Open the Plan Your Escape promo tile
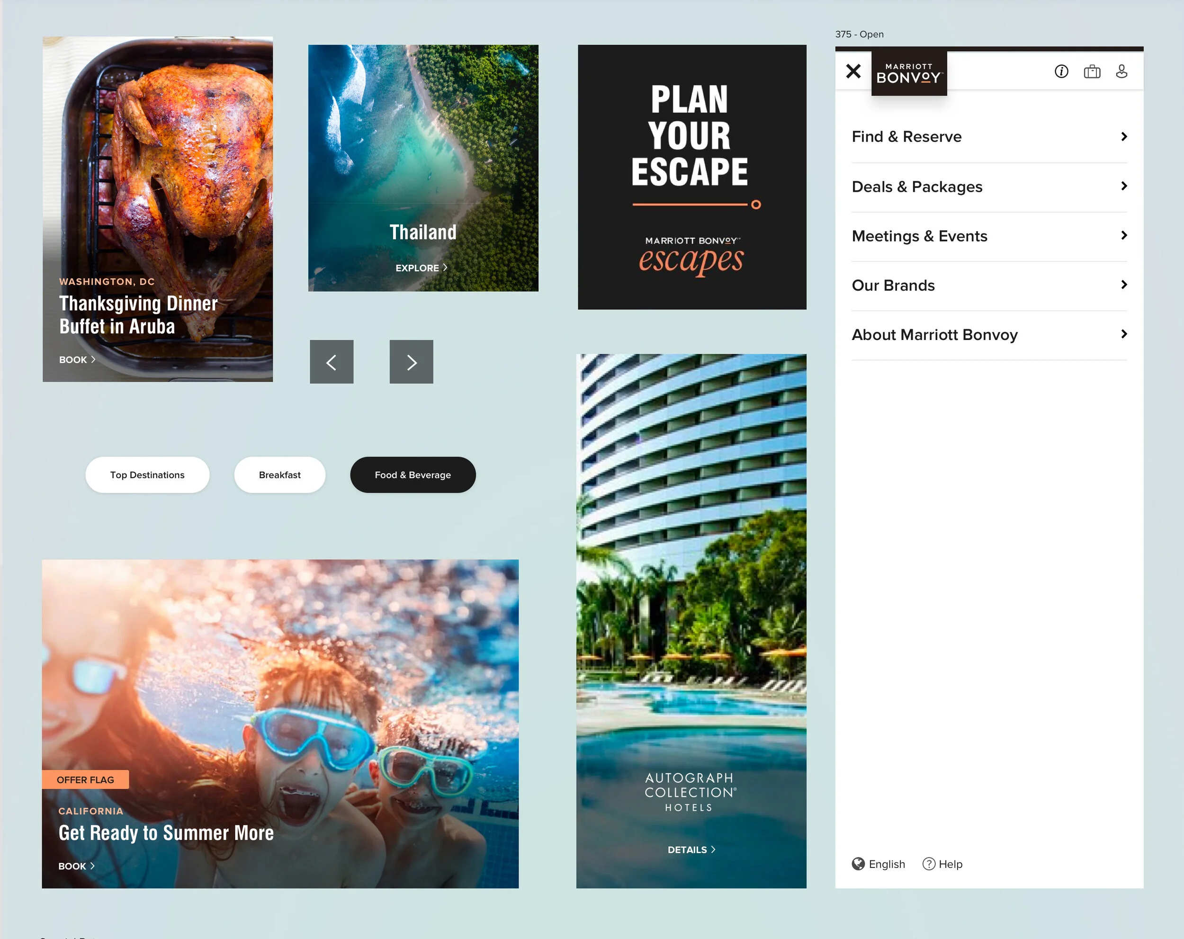 692,178
